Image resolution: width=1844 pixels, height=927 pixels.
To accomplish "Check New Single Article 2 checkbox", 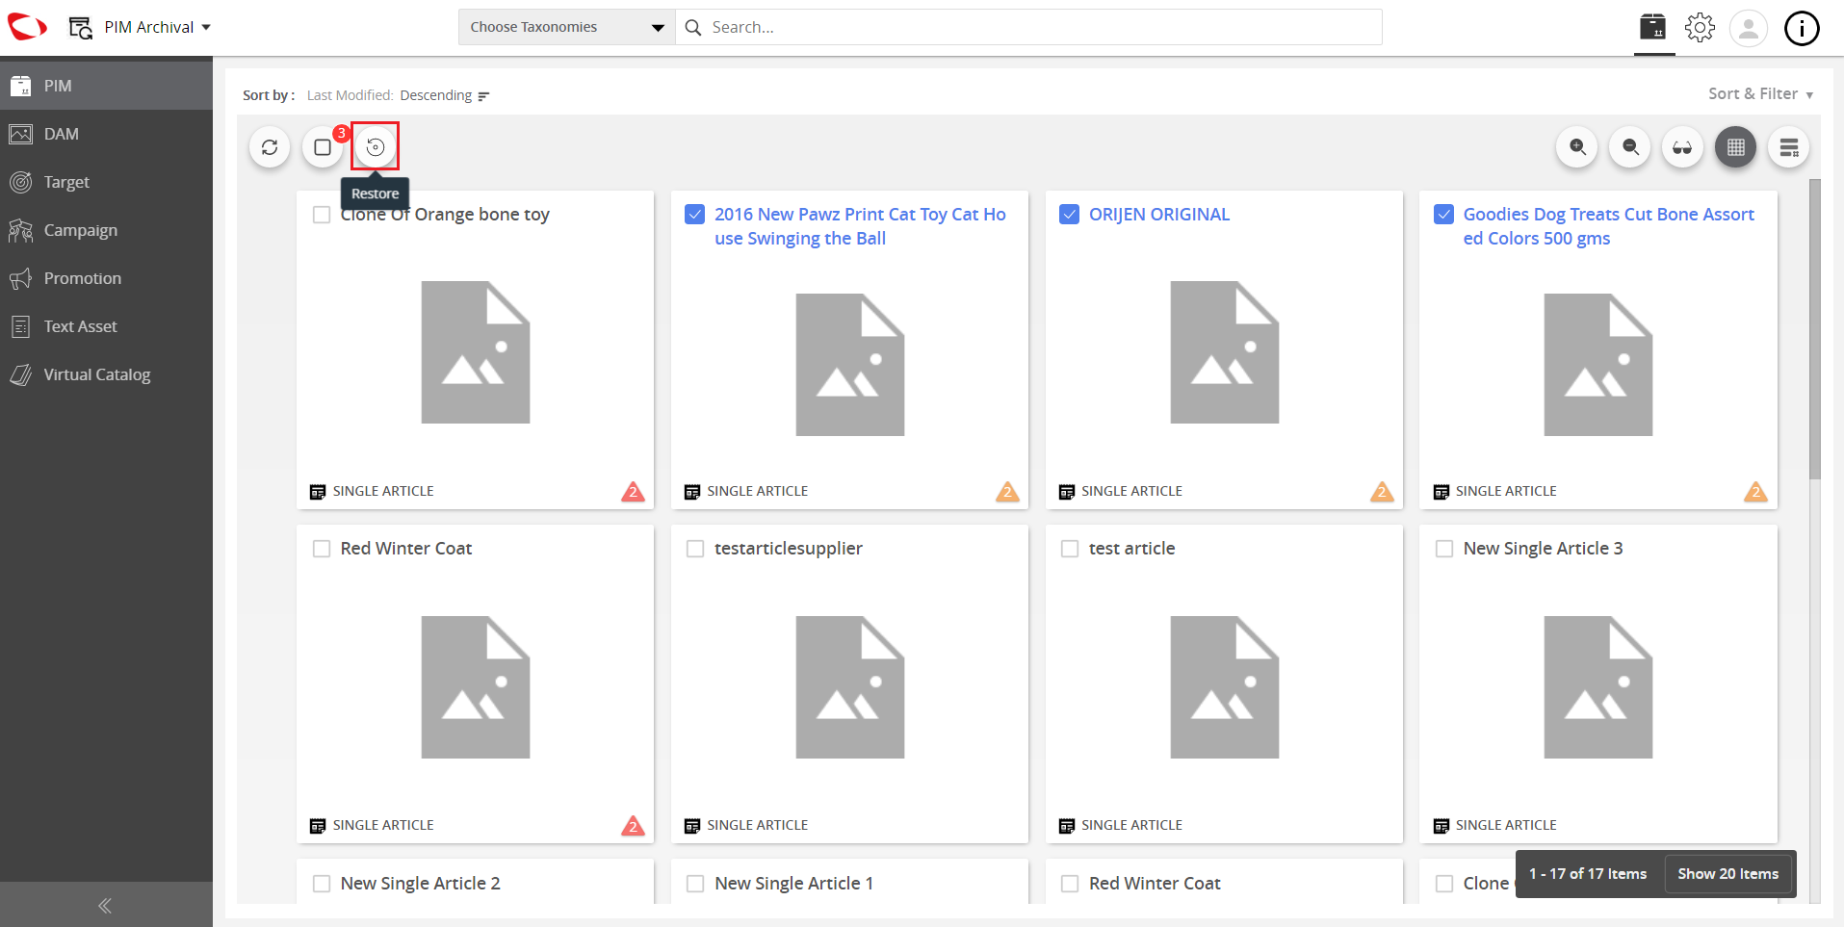I will (322, 884).
